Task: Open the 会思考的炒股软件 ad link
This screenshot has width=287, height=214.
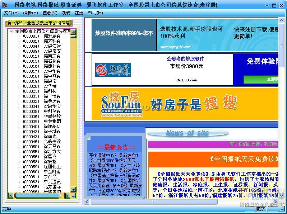Action: [x=185, y=59]
